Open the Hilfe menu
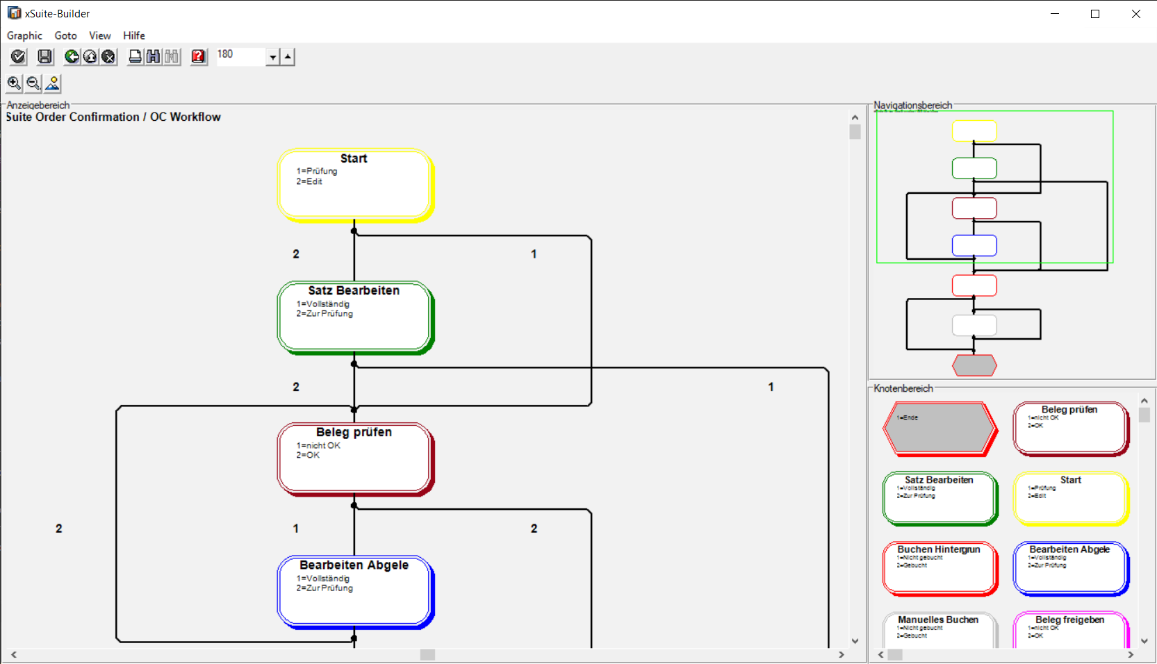The height and width of the screenshot is (664, 1157). point(134,35)
